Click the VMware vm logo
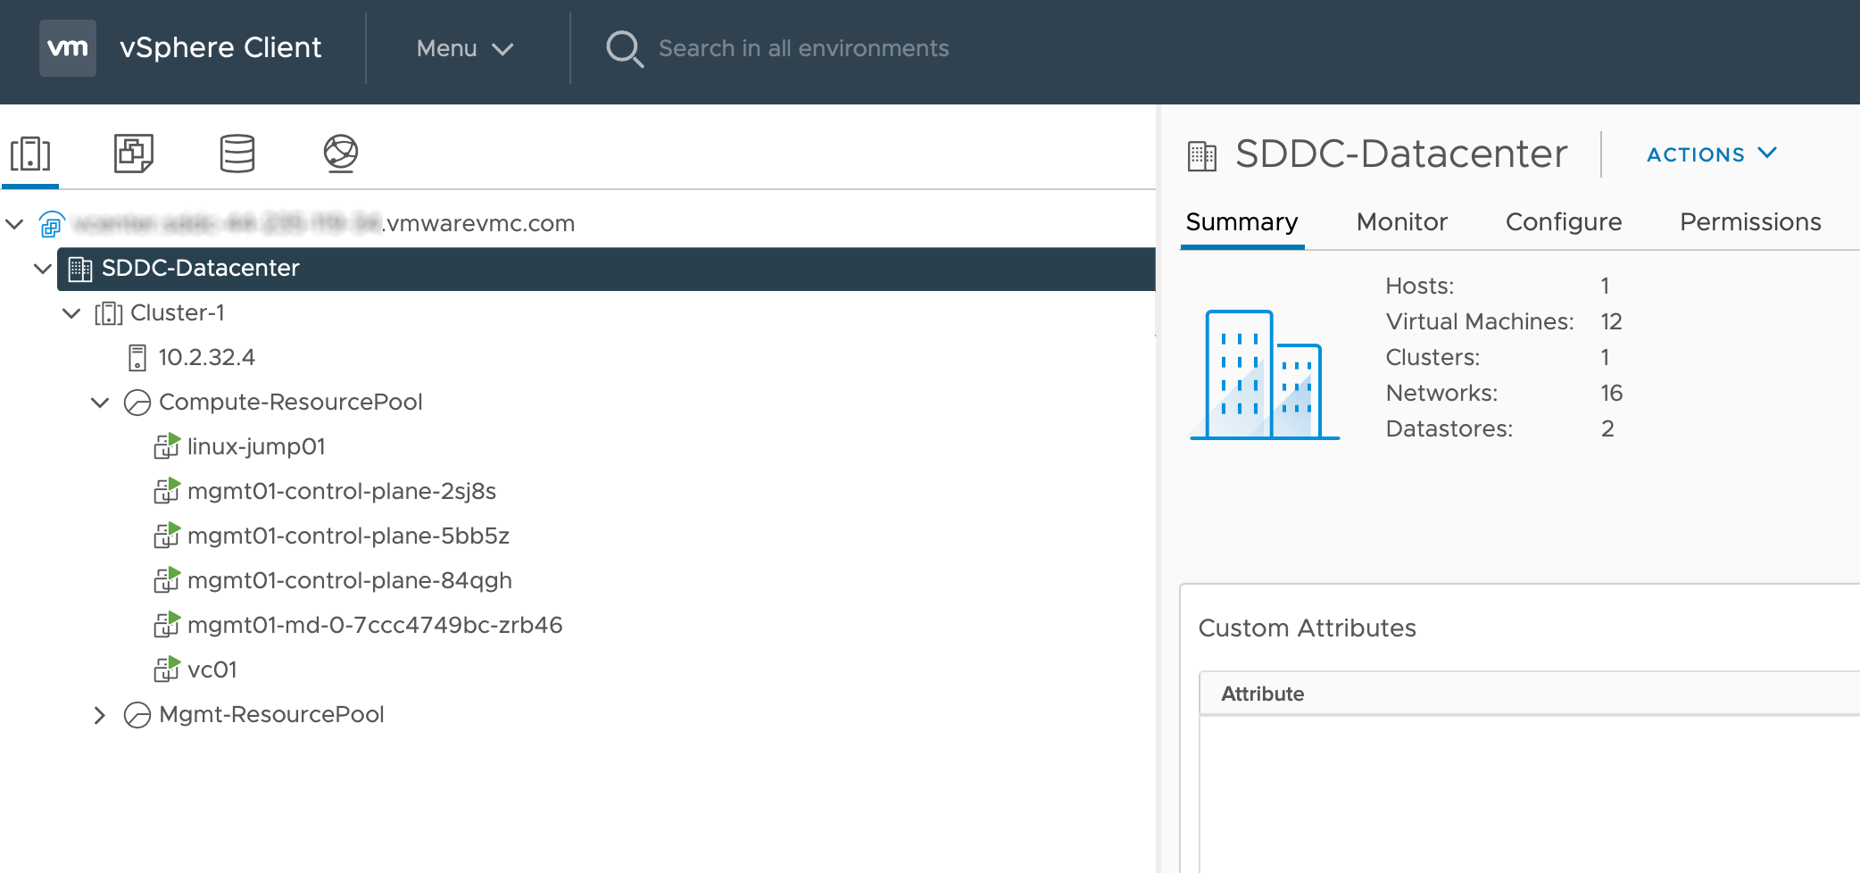 pos(68,48)
